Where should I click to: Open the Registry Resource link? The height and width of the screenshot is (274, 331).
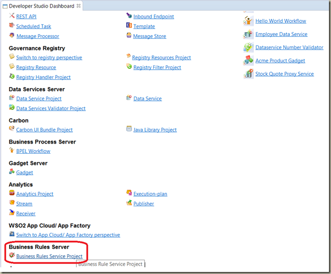coord(36,68)
